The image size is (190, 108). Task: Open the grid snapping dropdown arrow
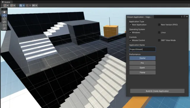tap(30, 5)
